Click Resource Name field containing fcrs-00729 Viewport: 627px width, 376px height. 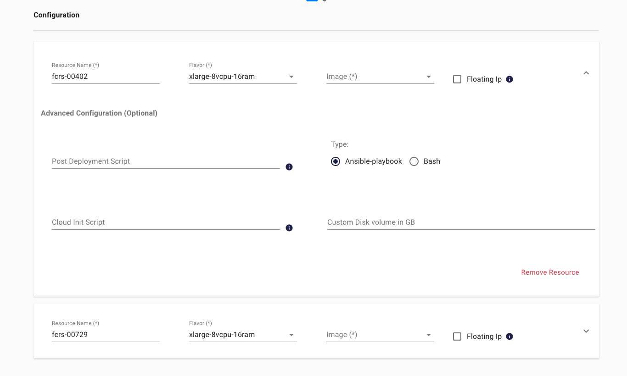[105, 335]
